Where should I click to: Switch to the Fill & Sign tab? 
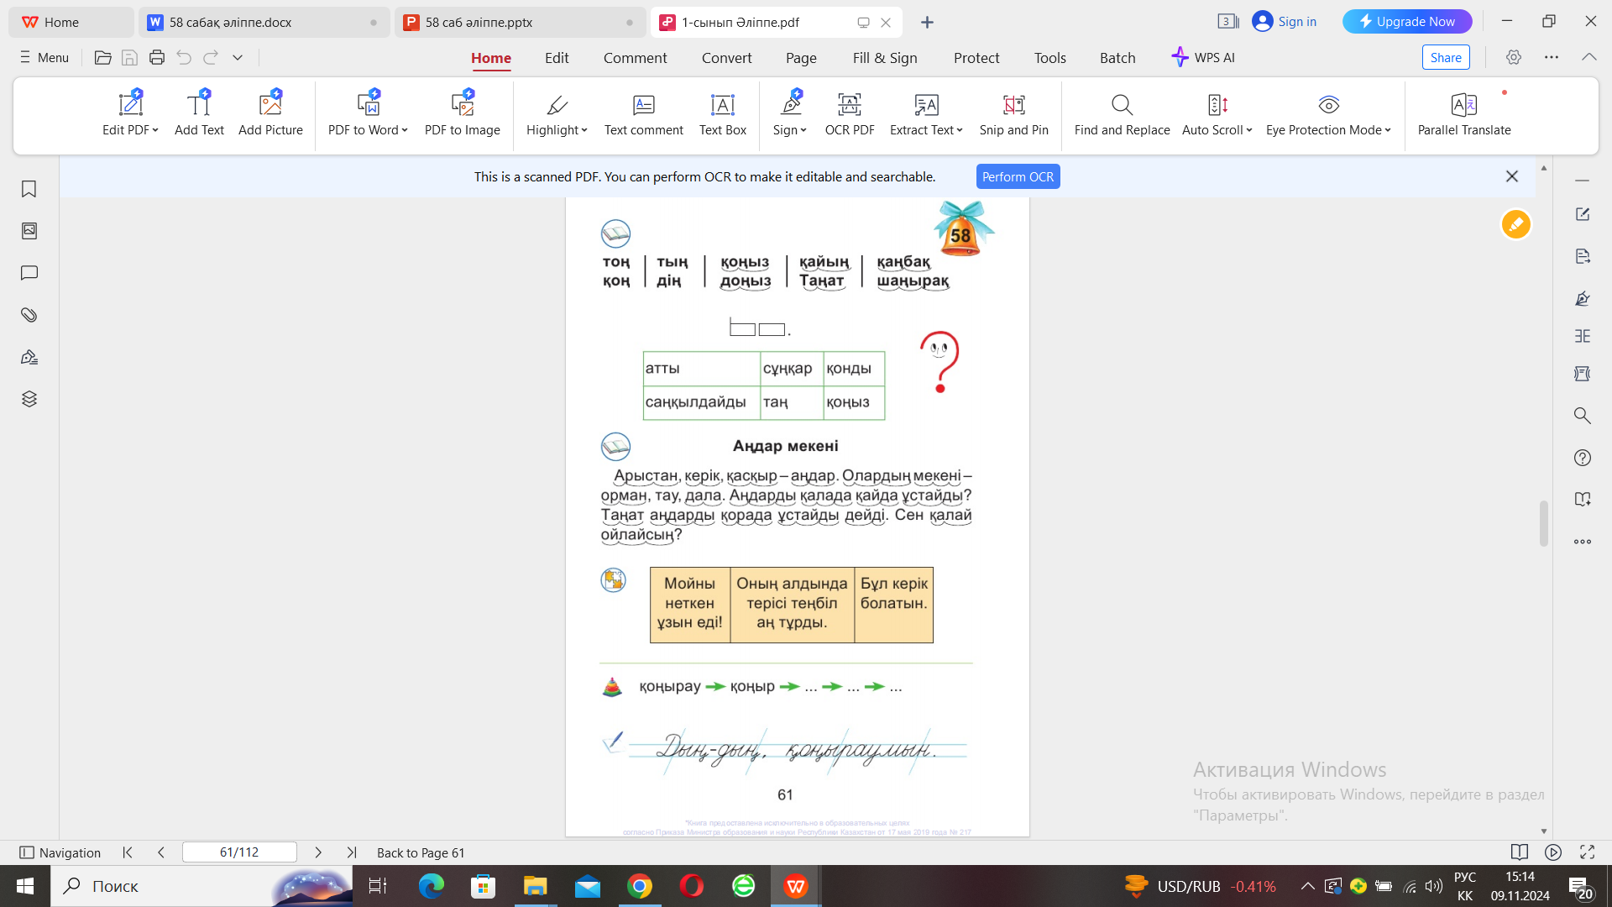click(x=884, y=58)
